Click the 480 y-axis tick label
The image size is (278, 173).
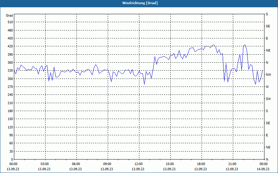[x=10, y=30]
